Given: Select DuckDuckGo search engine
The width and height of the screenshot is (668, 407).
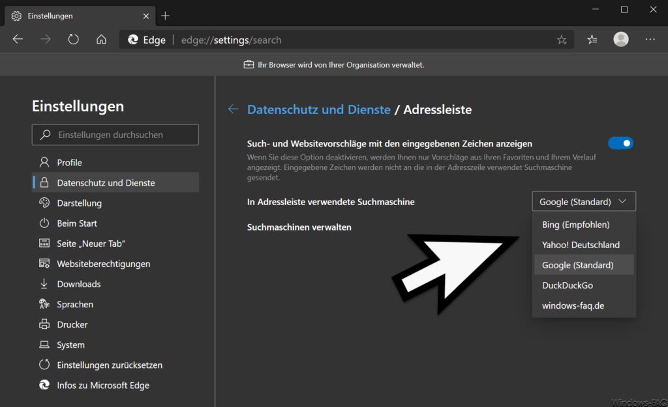Looking at the screenshot, I should pyautogui.click(x=584, y=285).
